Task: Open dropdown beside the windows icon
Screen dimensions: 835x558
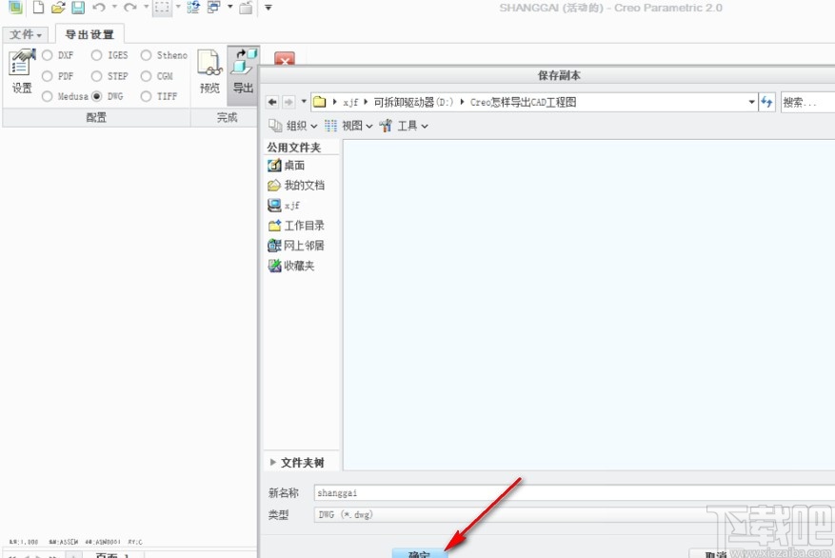Action: [230, 7]
